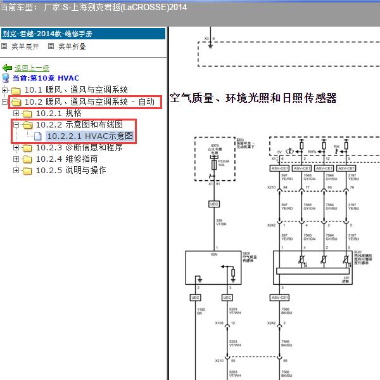Click the FS3UA 10A fuse symbol
Image resolution: width=380 pixels, height=380 pixels.
(214, 165)
